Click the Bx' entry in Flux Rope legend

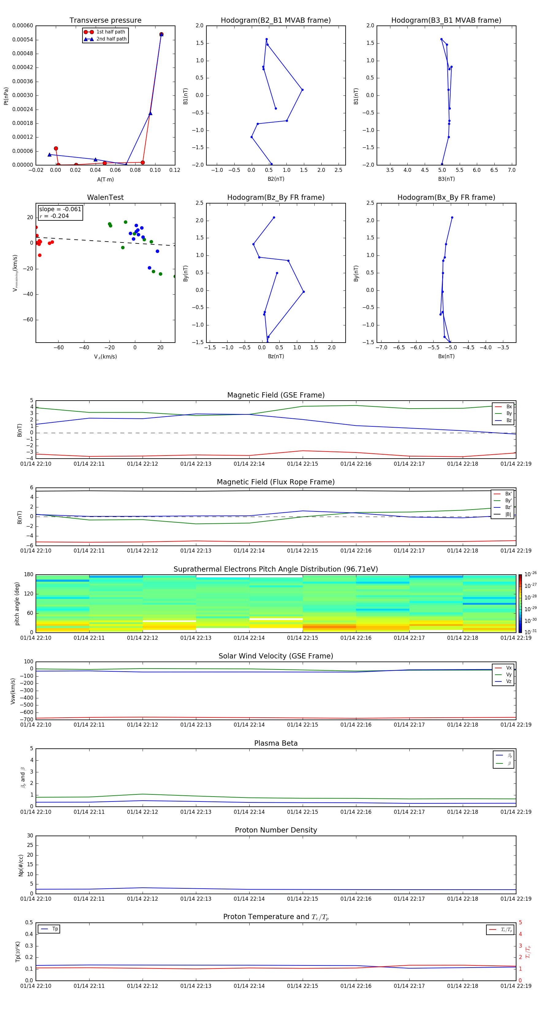coord(503,494)
